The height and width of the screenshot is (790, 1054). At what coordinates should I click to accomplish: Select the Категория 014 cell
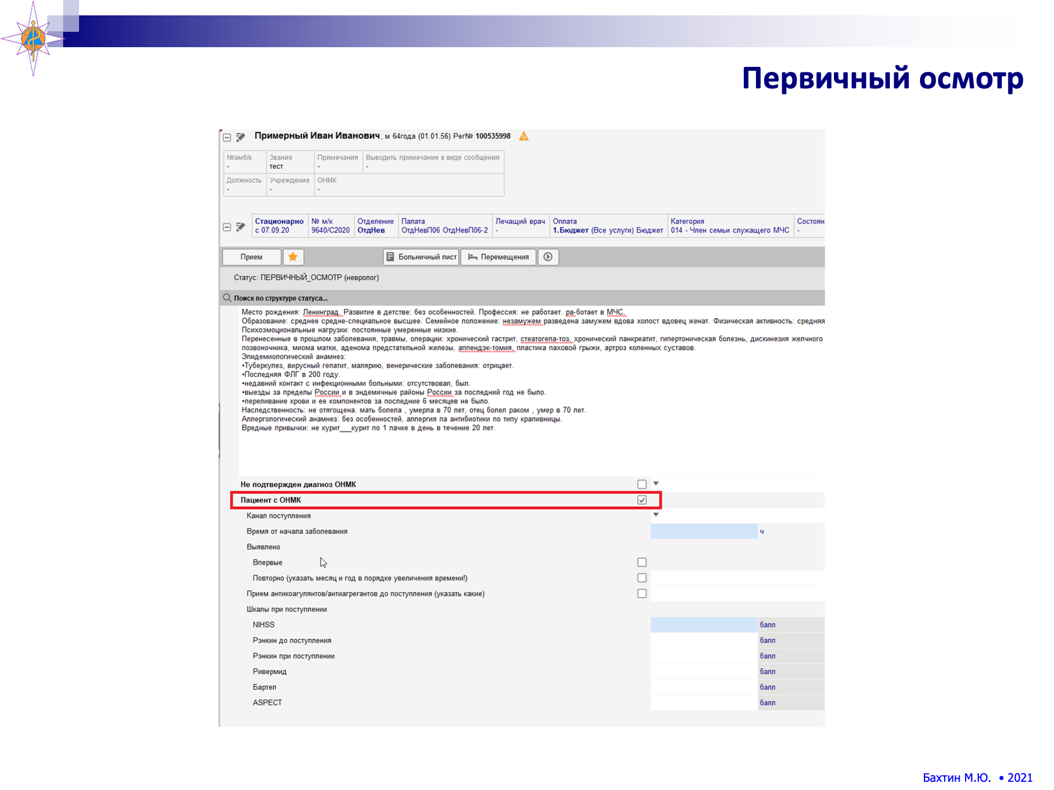(731, 226)
